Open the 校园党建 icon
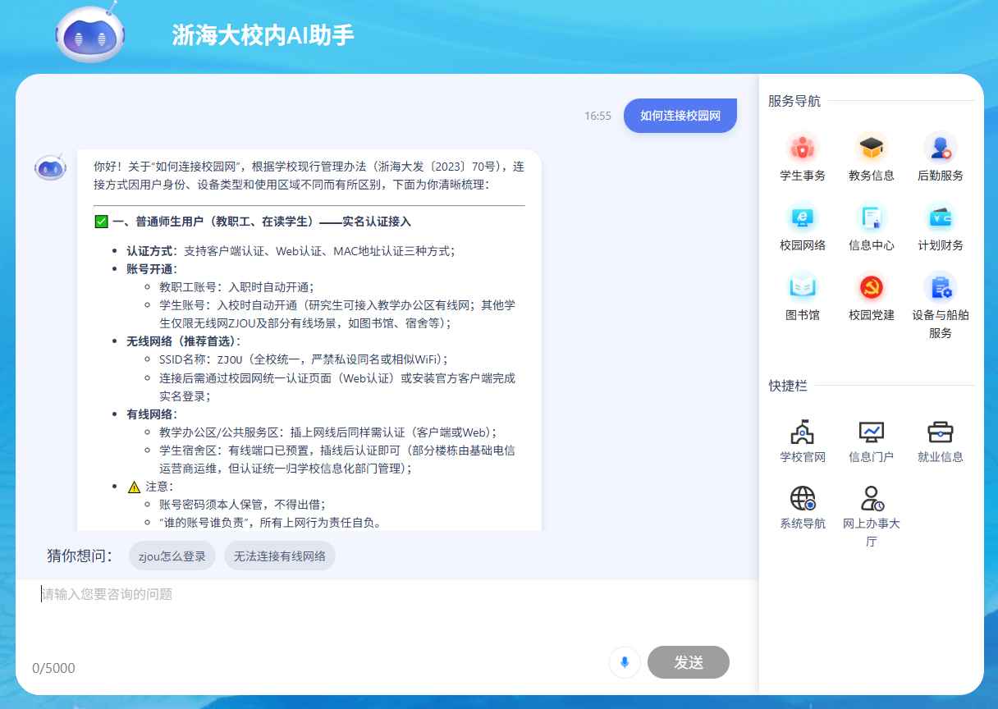The width and height of the screenshot is (998, 709). pos(872,288)
